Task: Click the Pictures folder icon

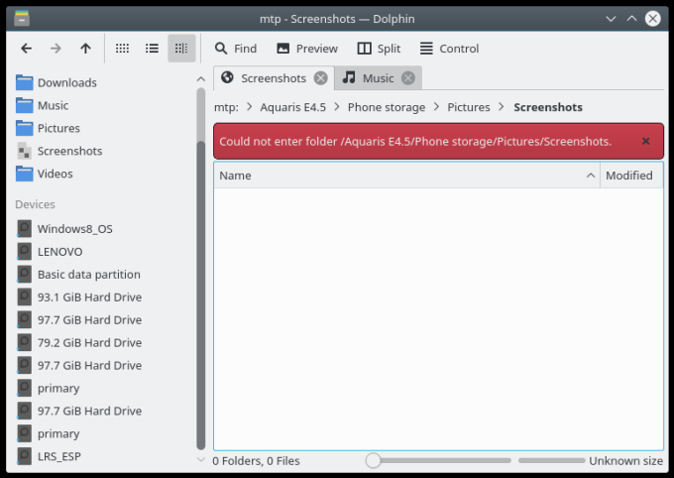Action: tap(24, 128)
